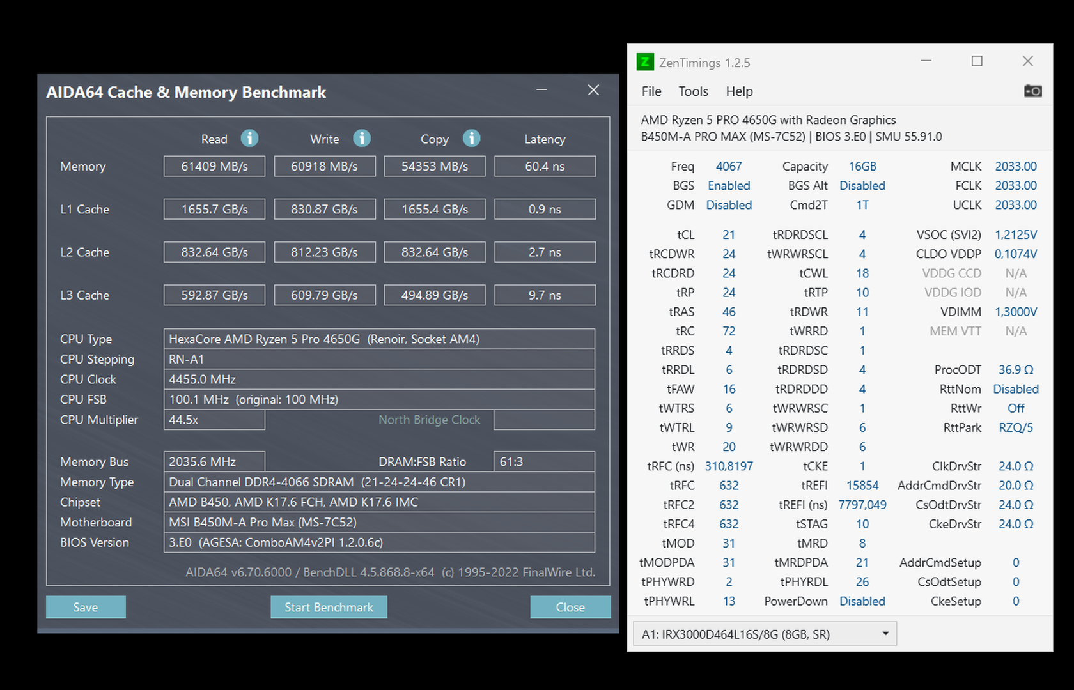Click the tCL value 21
The image size is (1074, 690).
coord(729,234)
